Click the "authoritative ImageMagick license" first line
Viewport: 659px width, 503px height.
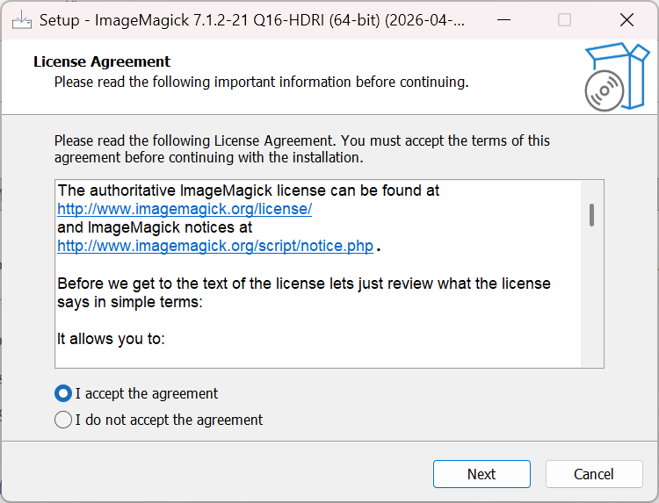click(248, 190)
